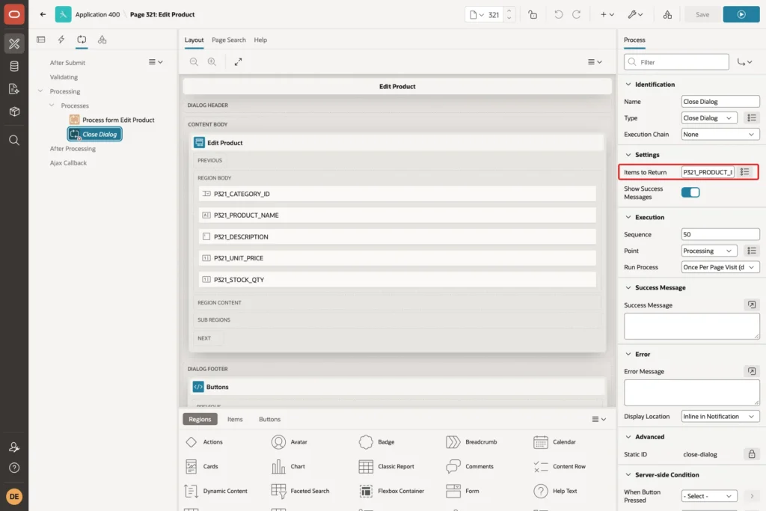Click the search magnifier in sidebar
Viewport: 766px width, 511px height.
click(x=14, y=141)
